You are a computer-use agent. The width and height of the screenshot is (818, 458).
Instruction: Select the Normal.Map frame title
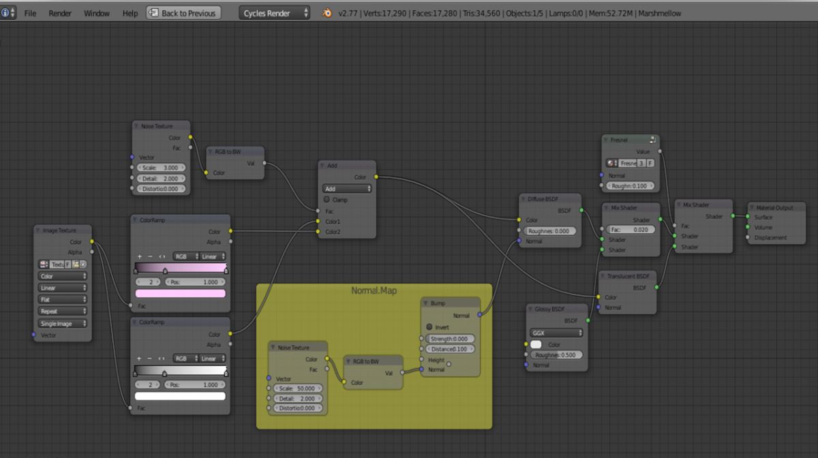coord(374,290)
